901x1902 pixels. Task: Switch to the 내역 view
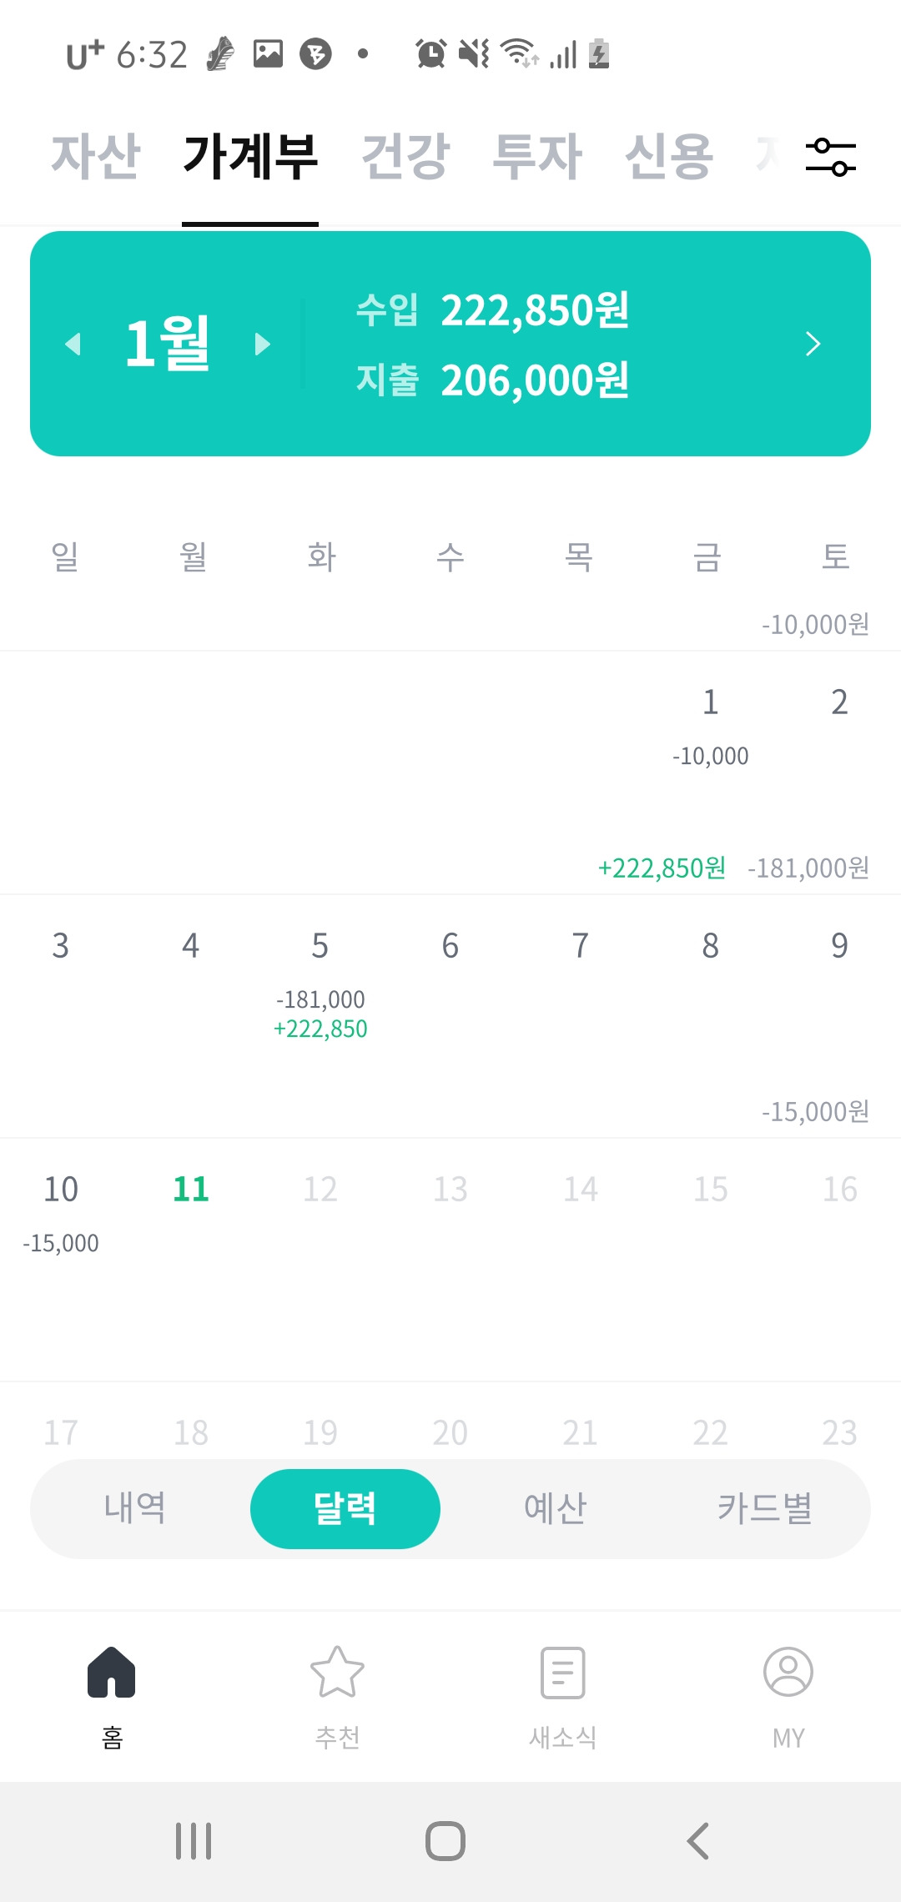click(x=135, y=1508)
